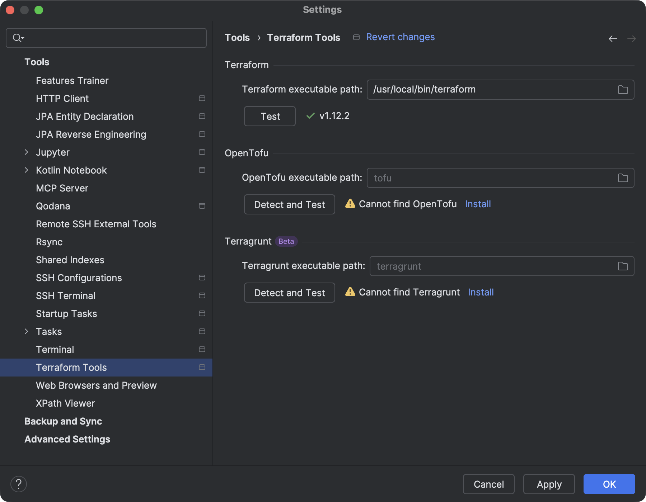646x502 pixels.
Task: Click the revert icon beside the breadcrumb
Action: (x=356, y=37)
